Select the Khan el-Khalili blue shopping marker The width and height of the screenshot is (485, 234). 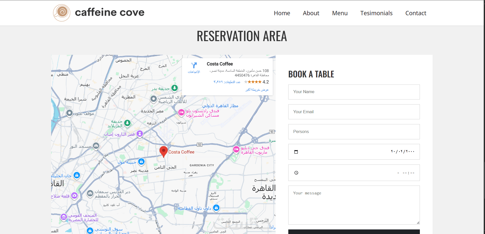tap(77, 175)
